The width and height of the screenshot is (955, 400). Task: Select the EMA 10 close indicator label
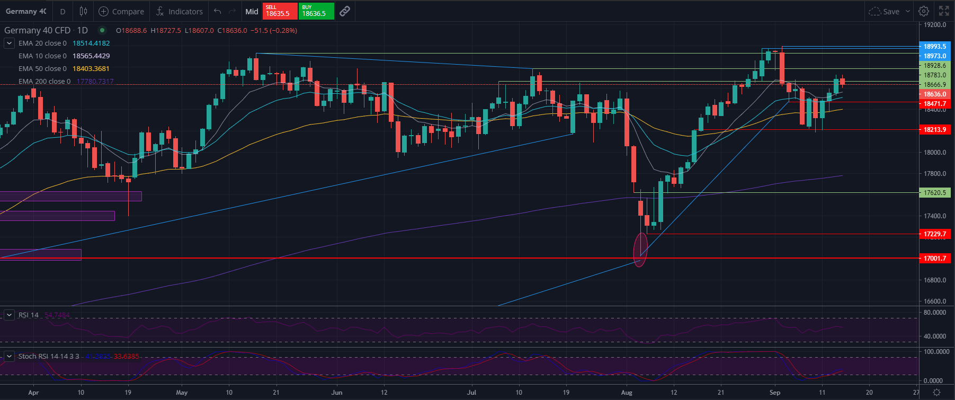pos(42,56)
